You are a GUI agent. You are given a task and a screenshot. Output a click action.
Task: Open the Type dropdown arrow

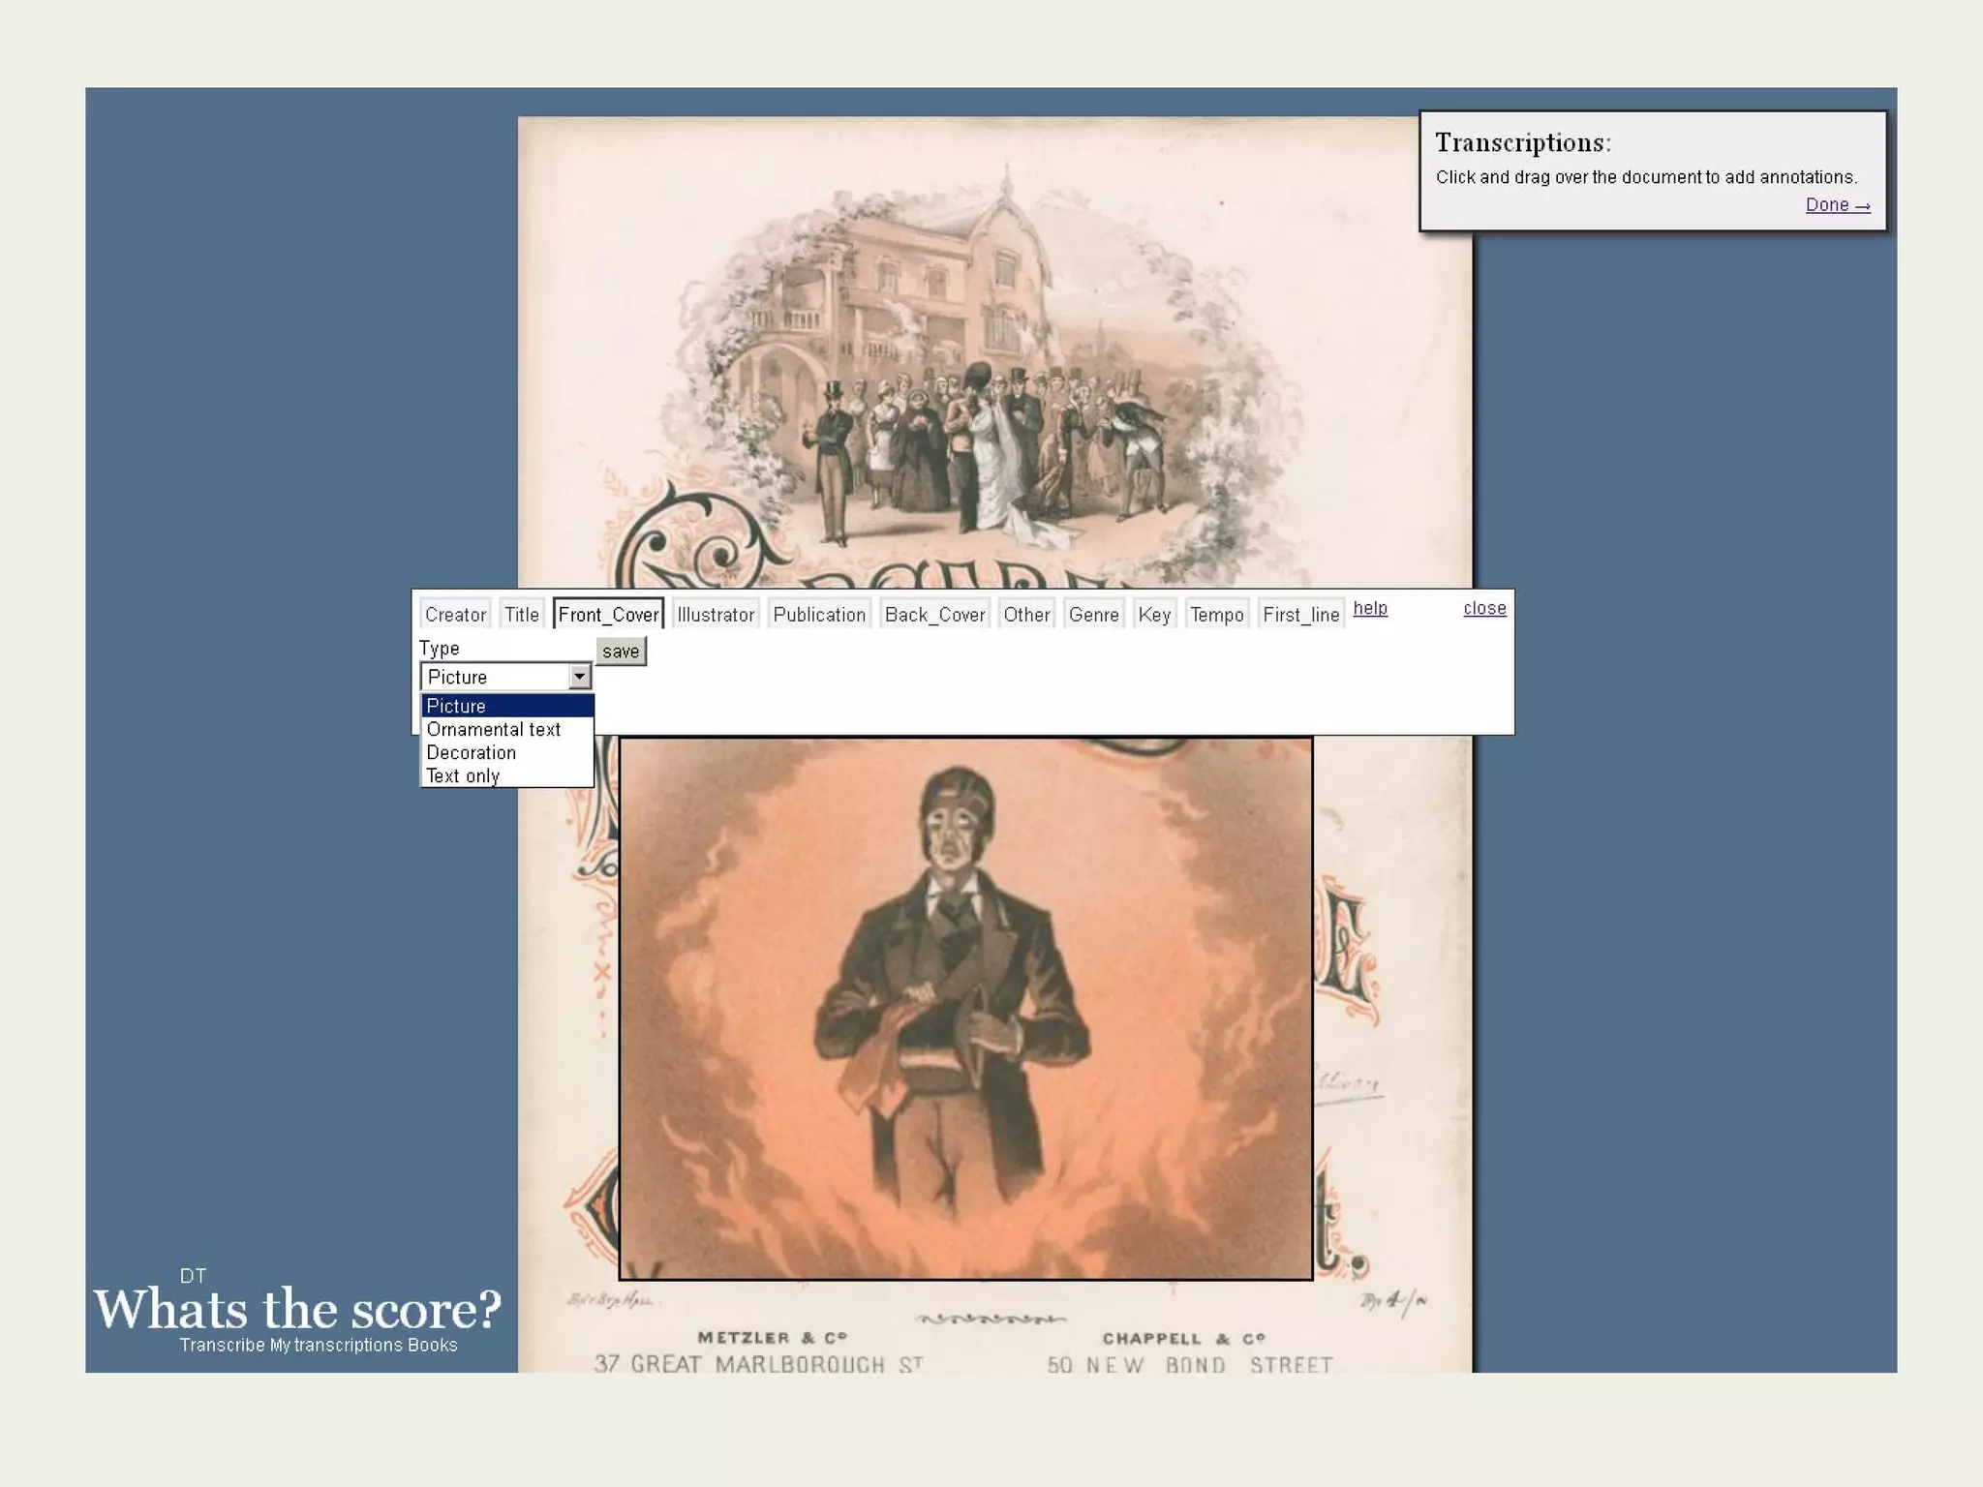tap(579, 677)
